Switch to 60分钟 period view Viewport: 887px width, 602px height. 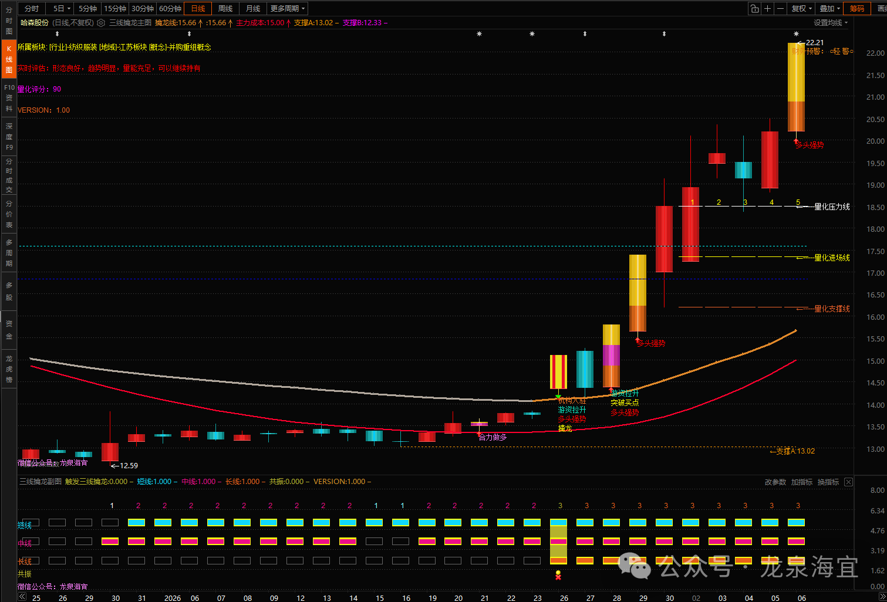(x=170, y=8)
